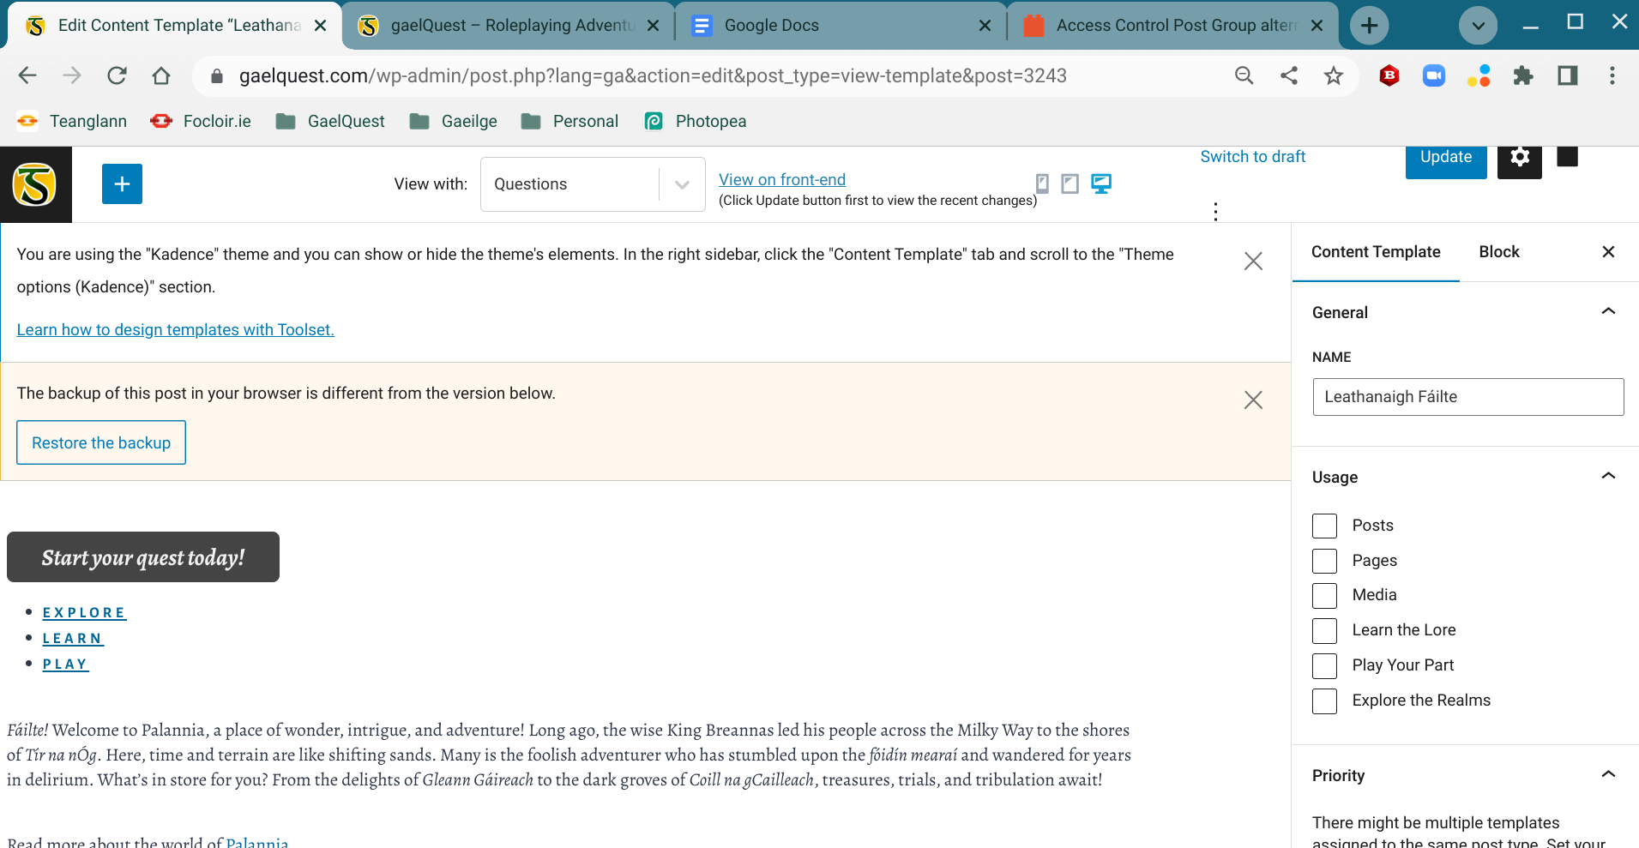
Task: Switch to tablet preview icon
Action: 1070,183
